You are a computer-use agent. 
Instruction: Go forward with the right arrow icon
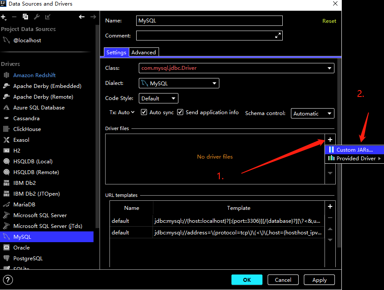pos(93,17)
